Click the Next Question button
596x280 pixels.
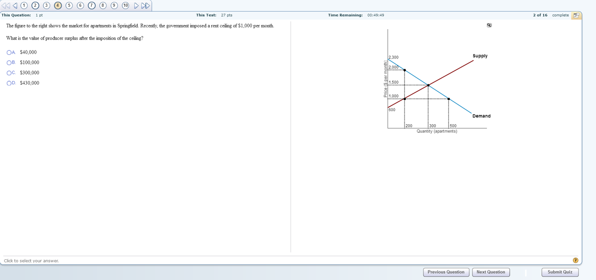click(491, 272)
